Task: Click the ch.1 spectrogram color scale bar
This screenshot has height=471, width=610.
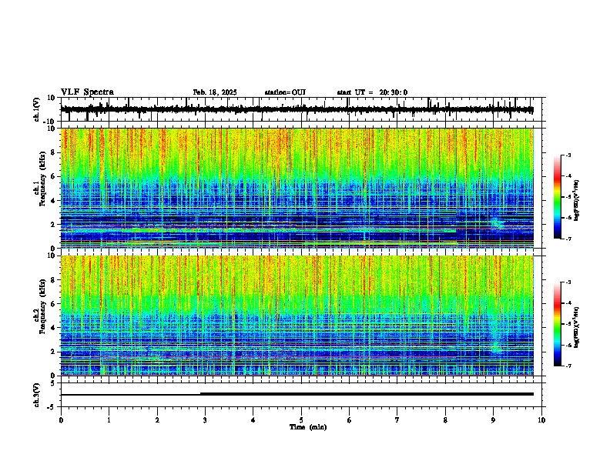Action: [557, 197]
